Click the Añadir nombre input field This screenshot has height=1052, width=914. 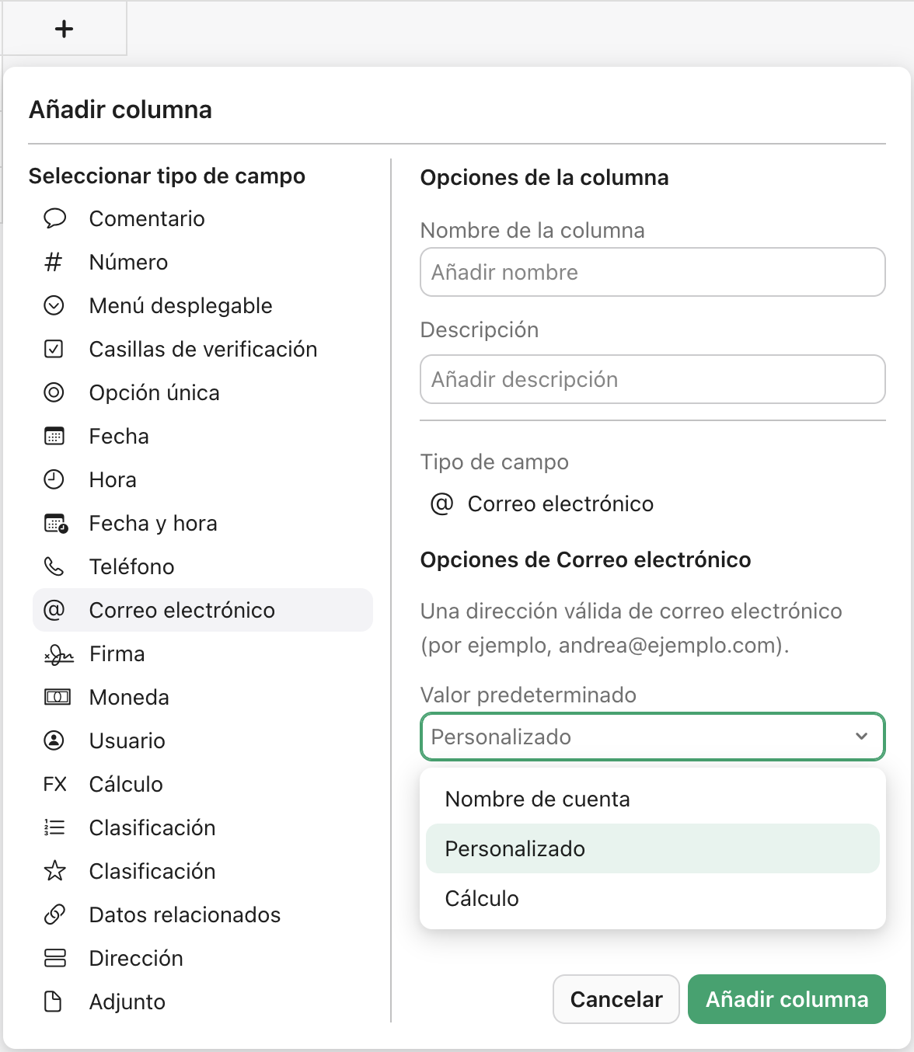[x=652, y=272]
